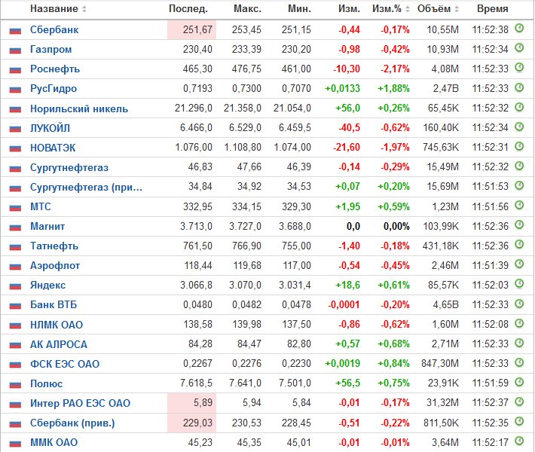Click the Время column header

pyautogui.click(x=492, y=9)
